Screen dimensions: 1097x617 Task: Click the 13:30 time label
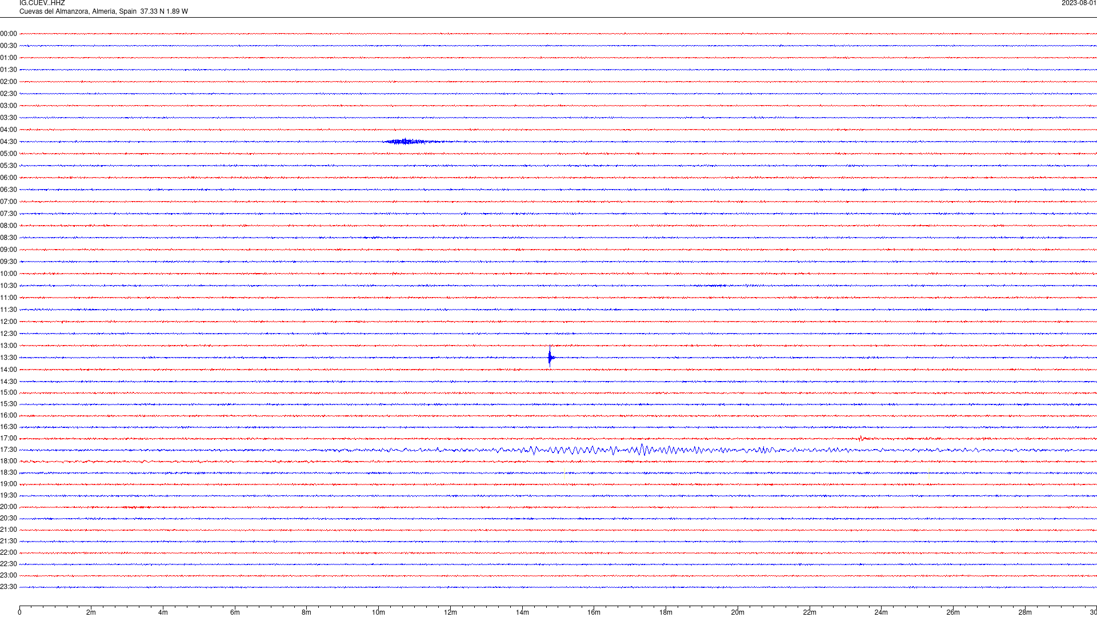tap(9, 358)
